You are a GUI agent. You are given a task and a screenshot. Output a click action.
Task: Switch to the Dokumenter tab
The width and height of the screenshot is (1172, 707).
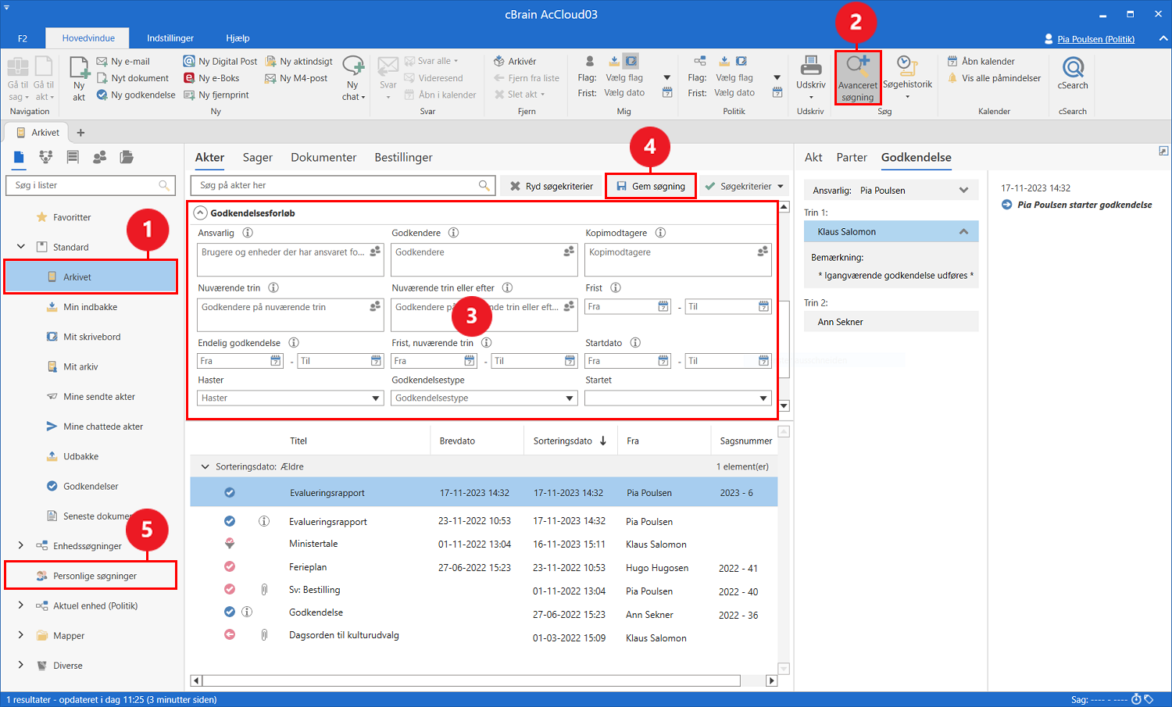click(x=323, y=157)
